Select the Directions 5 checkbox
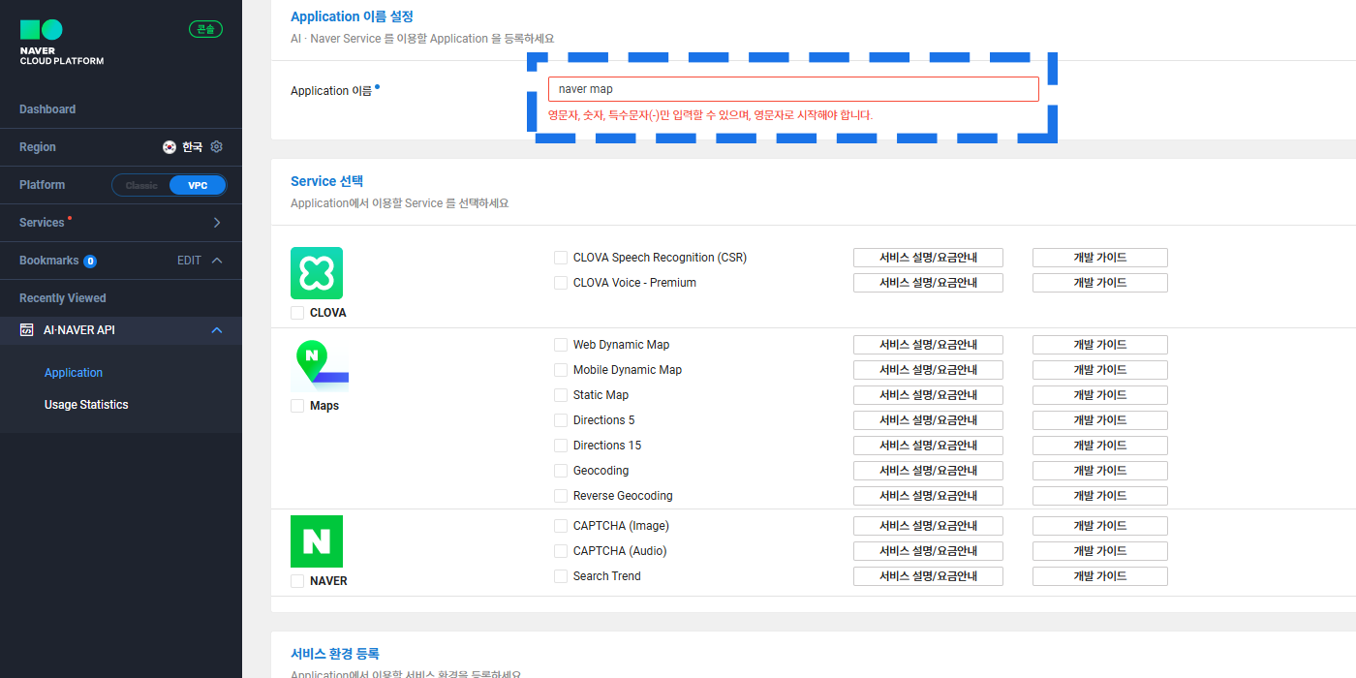1356x678 pixels. (561, 420)
